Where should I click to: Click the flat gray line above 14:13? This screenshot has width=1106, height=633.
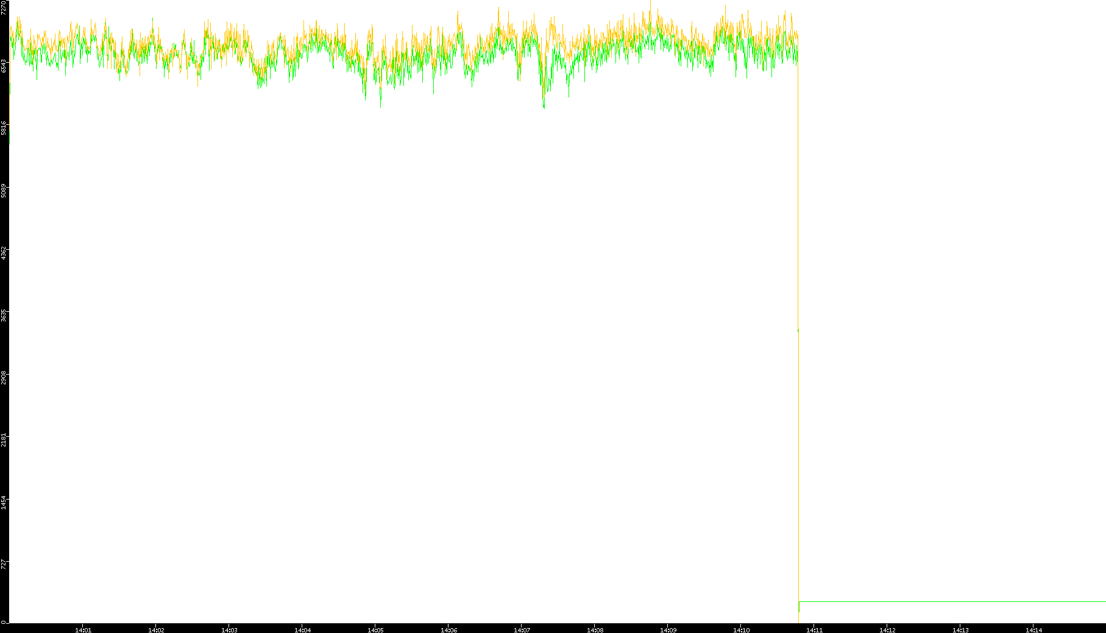[x=960, y=602]
